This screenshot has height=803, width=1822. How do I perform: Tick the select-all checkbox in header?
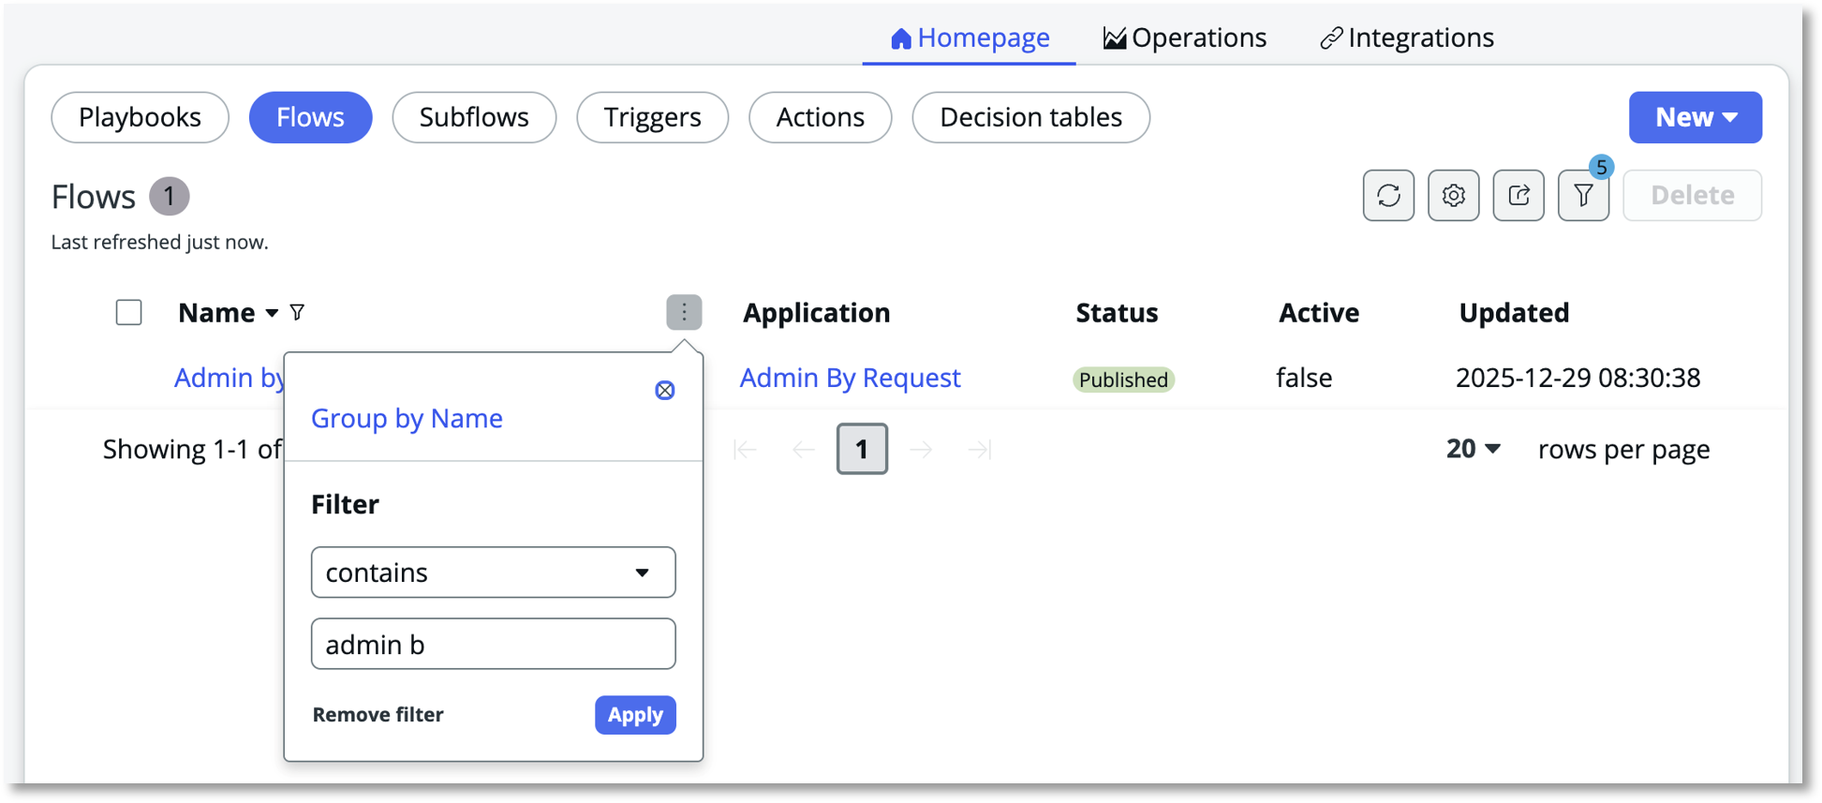(129, 312)
